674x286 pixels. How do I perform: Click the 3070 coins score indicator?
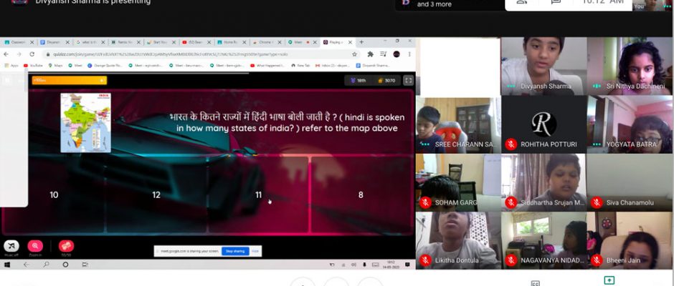(x=386, y=80)
